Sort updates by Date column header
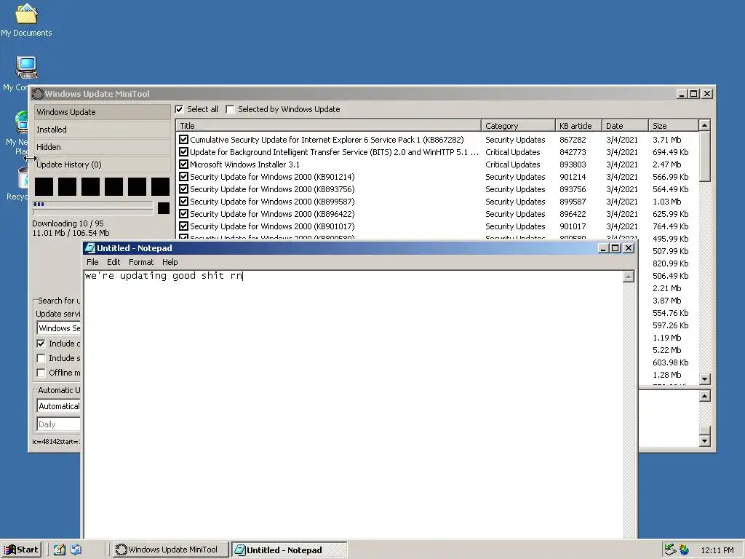 click(625, 125)
